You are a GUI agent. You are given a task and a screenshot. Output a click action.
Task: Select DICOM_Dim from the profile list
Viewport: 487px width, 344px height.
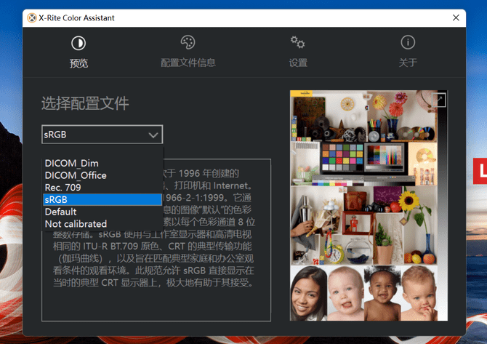point(71,163)
